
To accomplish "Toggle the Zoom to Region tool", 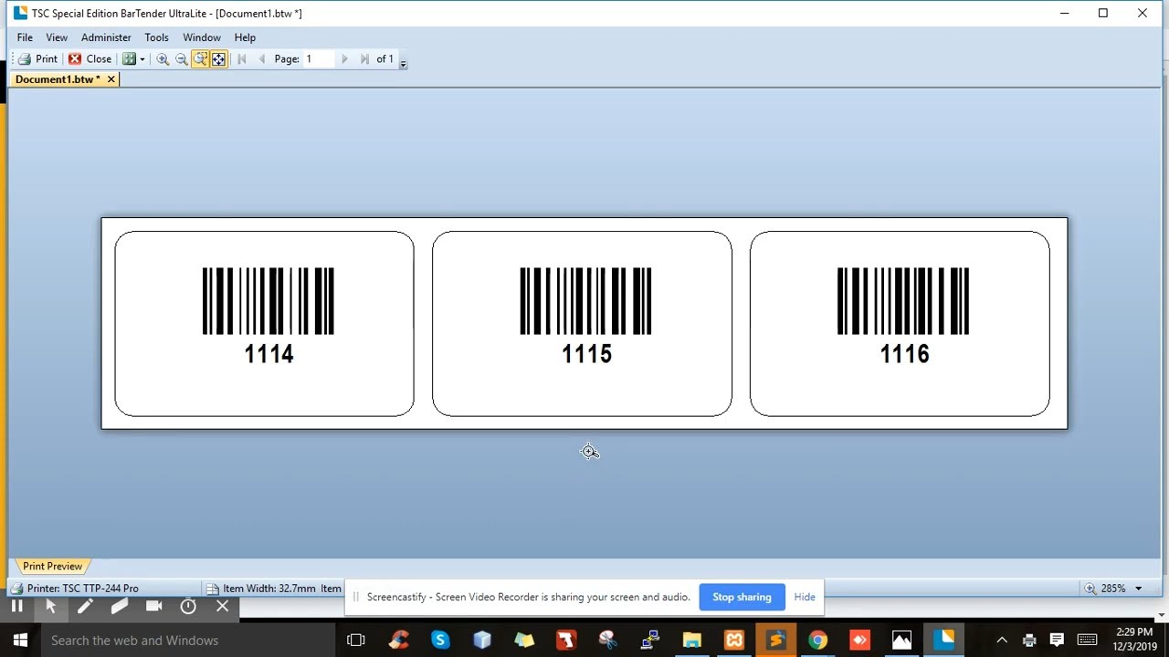I will click(200, 59).
